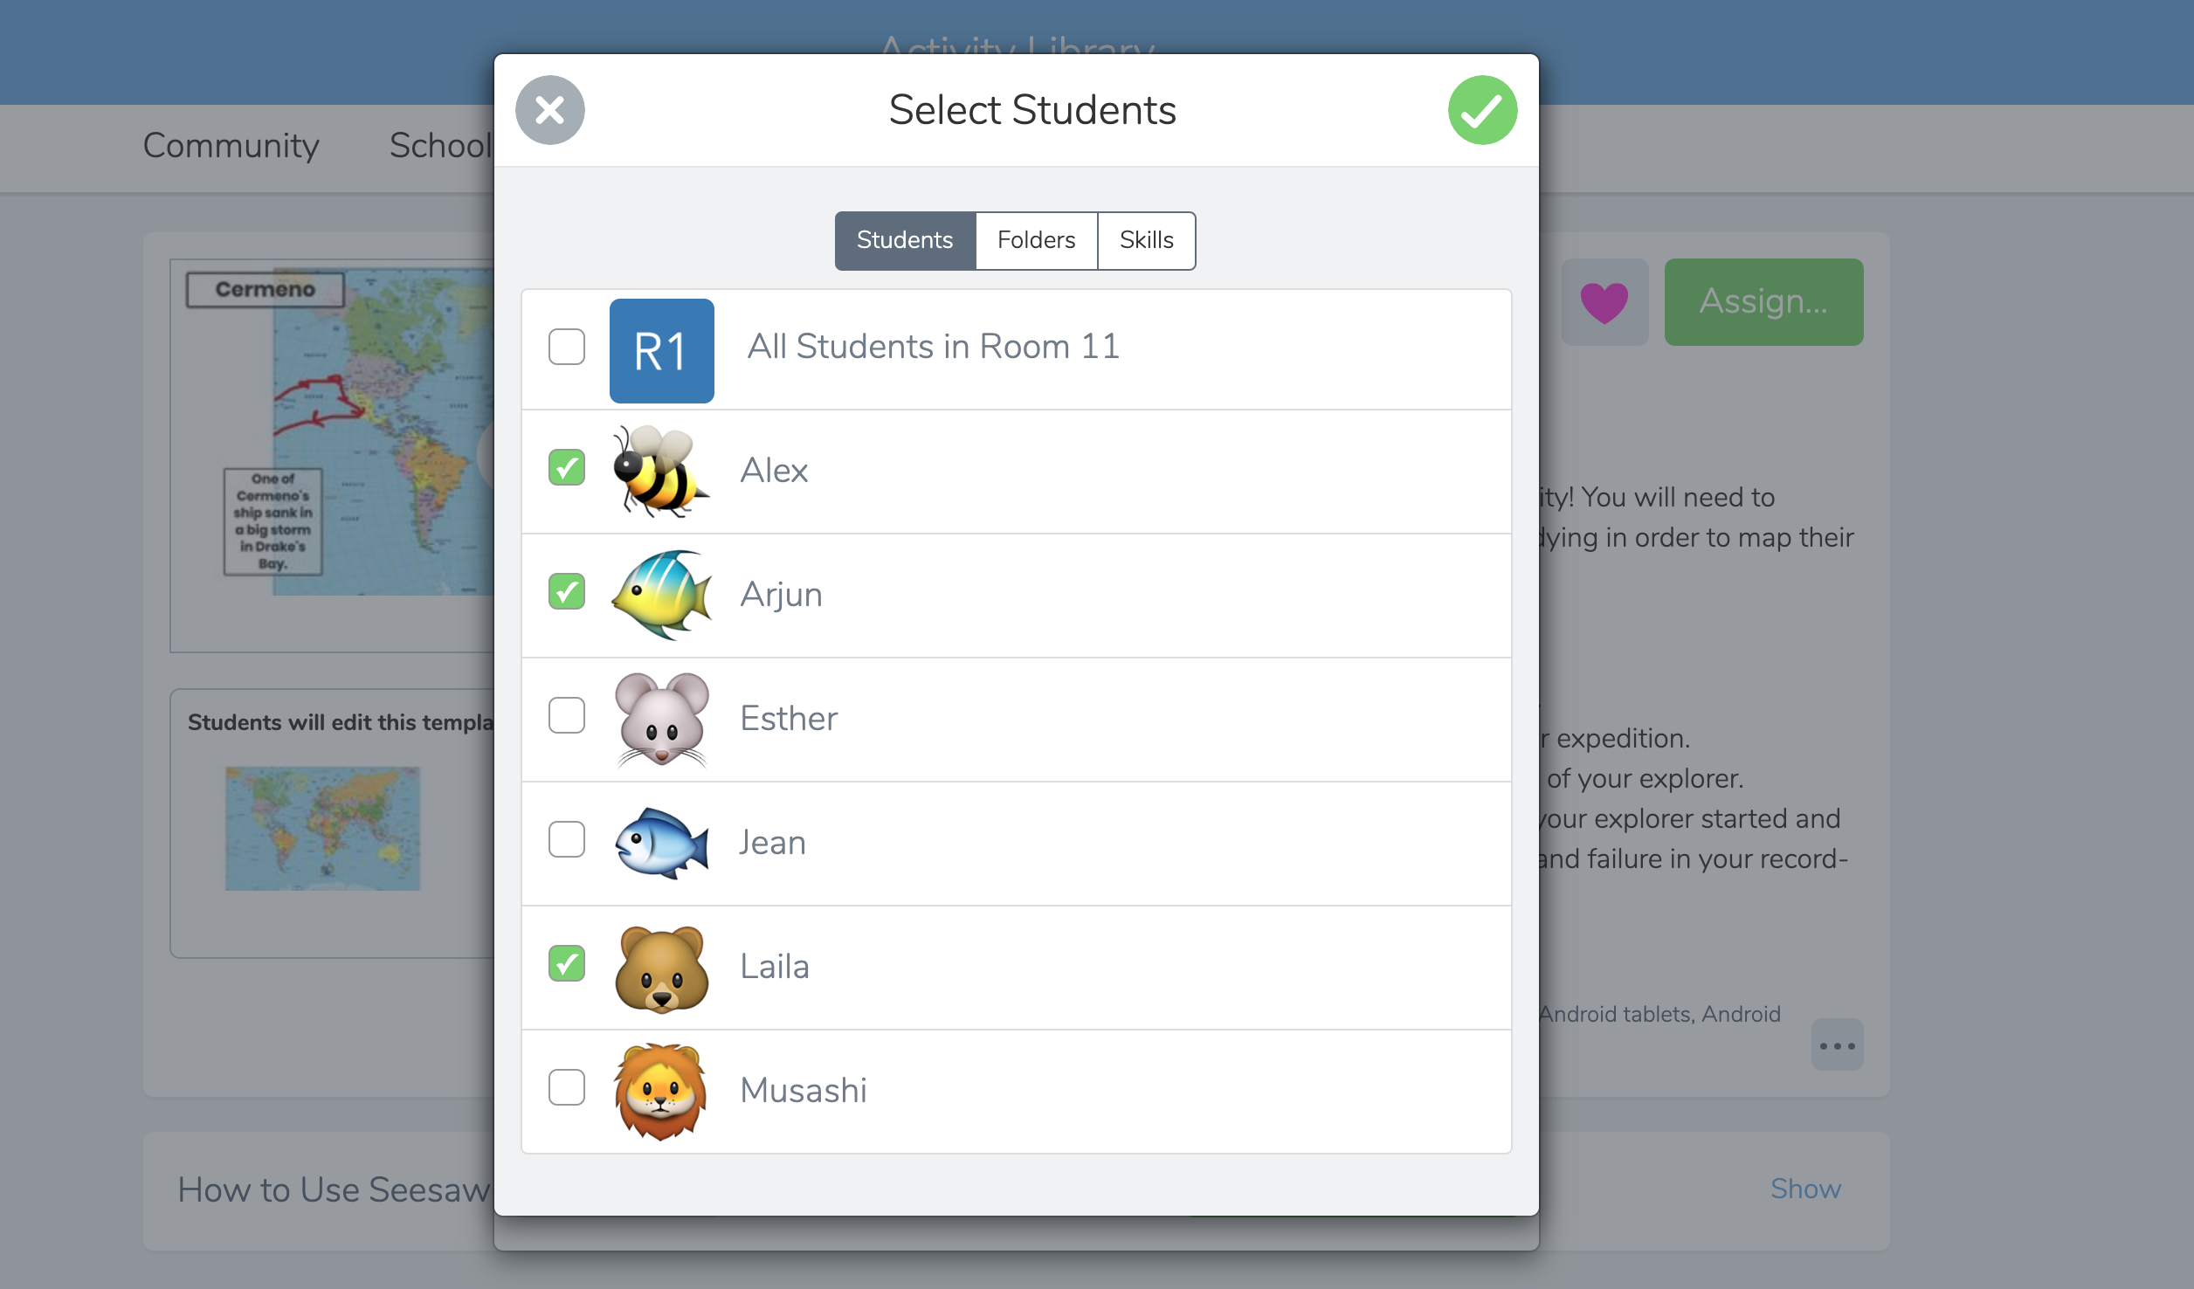This screenshot has height=1289, width=2194.
Task: Click the Assign button in background
Action: click(1763, 302)
